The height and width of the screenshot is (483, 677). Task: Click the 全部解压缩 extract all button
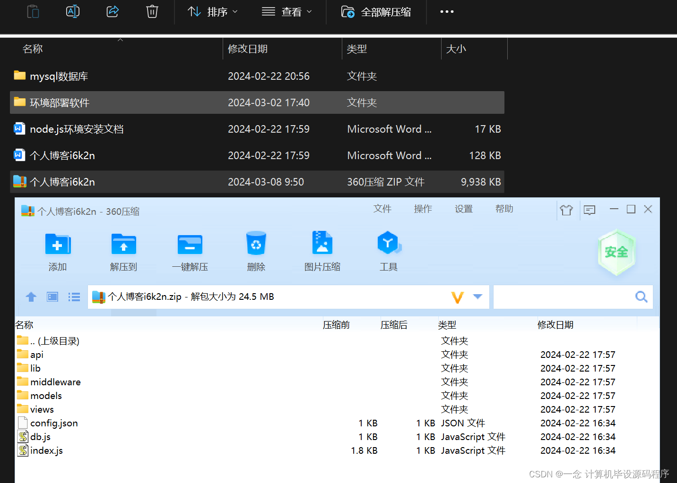(376, 11)
